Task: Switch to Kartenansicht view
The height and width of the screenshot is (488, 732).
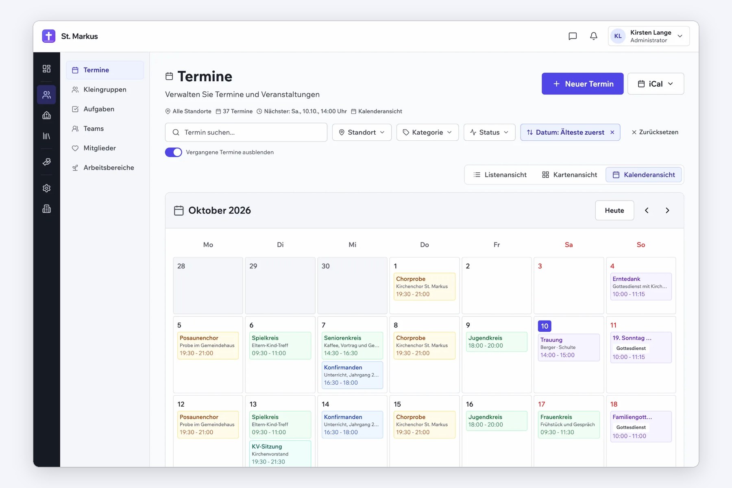Action: 569,175
